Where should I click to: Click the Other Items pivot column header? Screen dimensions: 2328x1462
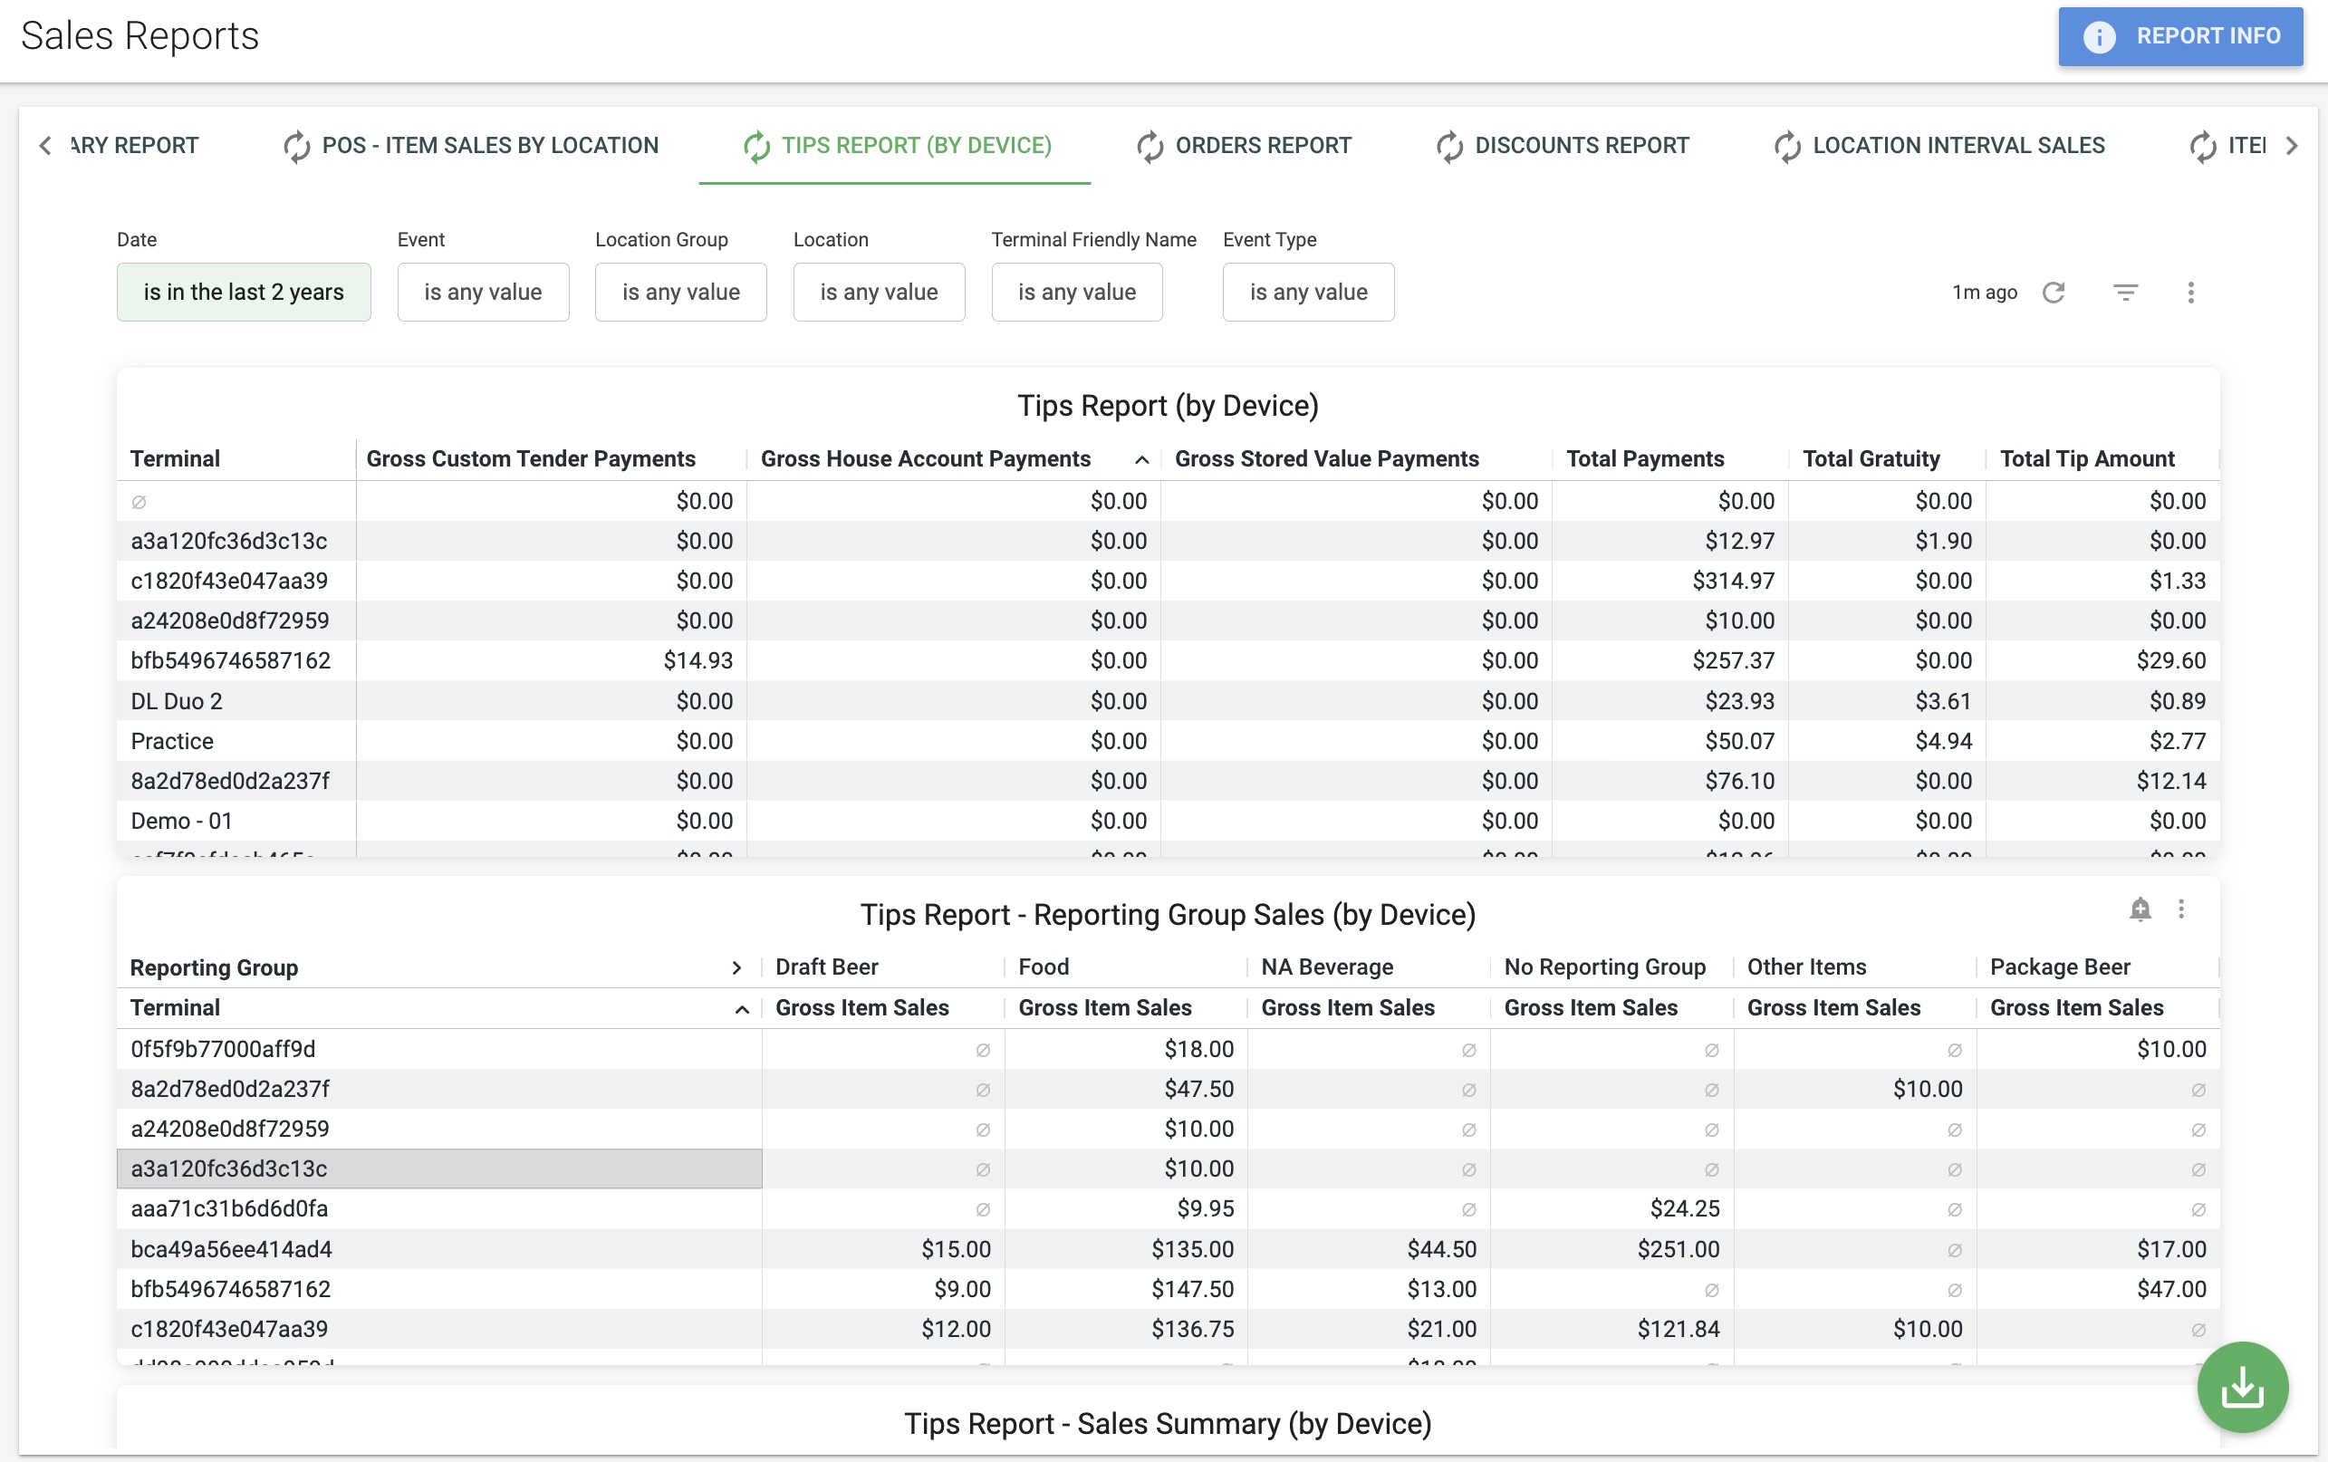[x=1806, y=967]
